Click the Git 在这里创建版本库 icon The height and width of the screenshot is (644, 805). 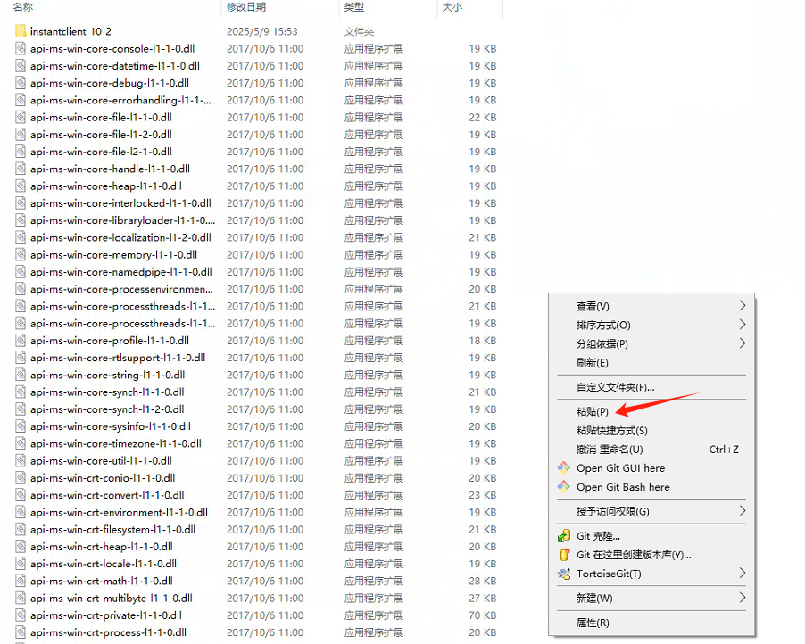click(564, 555)
